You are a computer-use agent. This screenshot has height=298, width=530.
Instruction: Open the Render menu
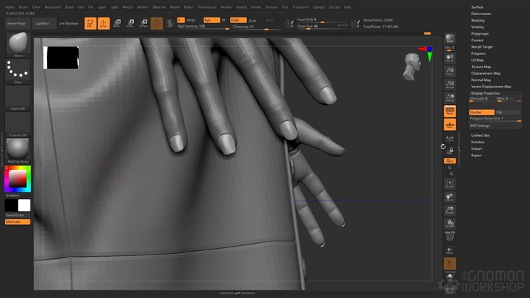[226, 7]
